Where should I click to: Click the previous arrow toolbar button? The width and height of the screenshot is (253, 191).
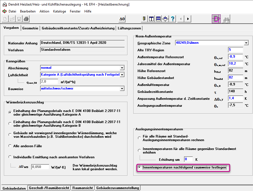click(x=181, y=19)
